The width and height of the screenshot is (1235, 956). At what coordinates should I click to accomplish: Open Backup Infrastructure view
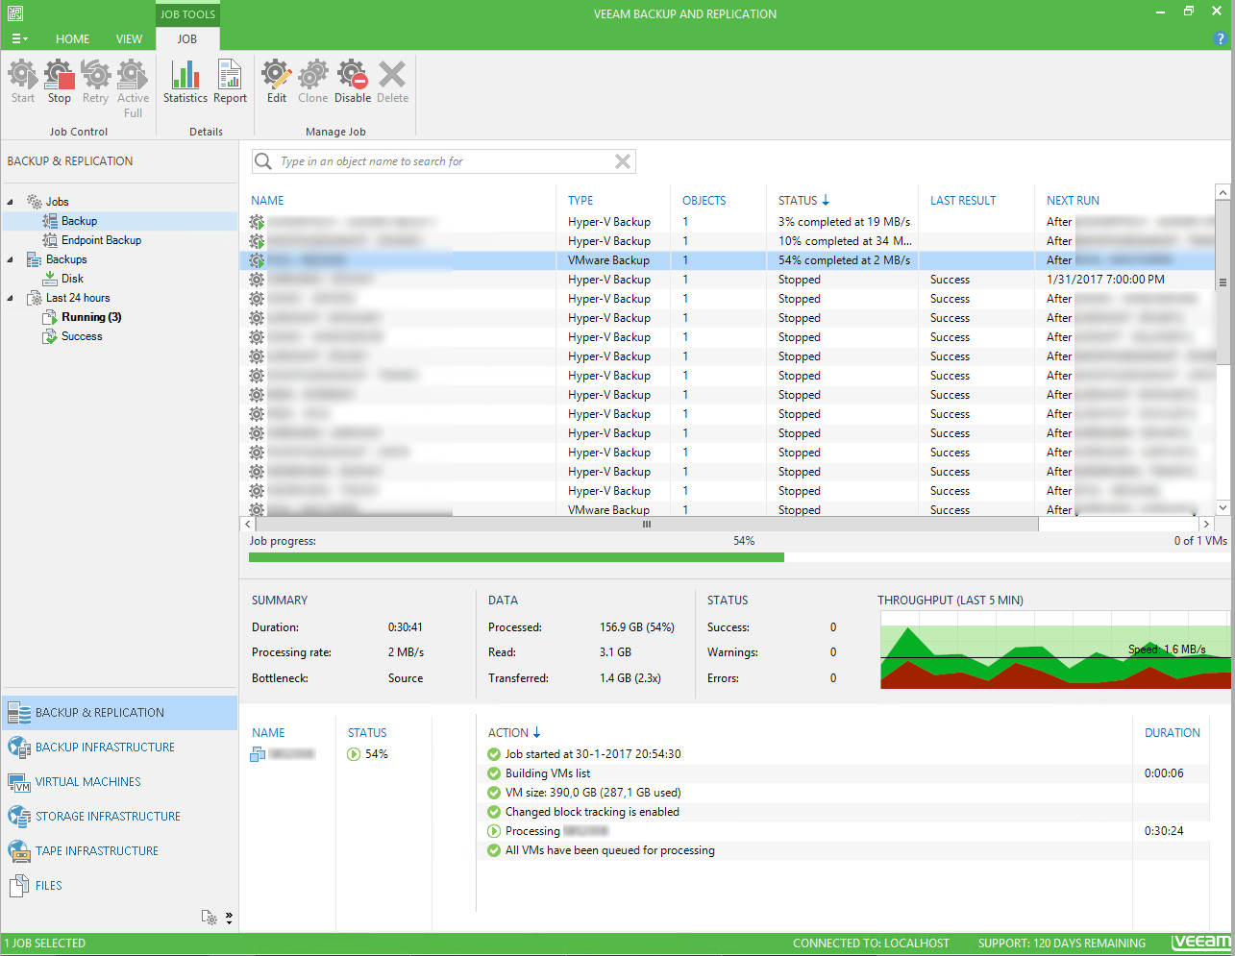[x=105, y=748]
